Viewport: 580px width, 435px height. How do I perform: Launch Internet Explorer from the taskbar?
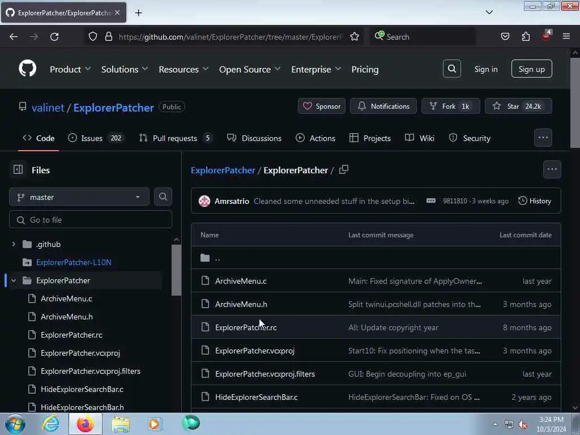point(50,424)
